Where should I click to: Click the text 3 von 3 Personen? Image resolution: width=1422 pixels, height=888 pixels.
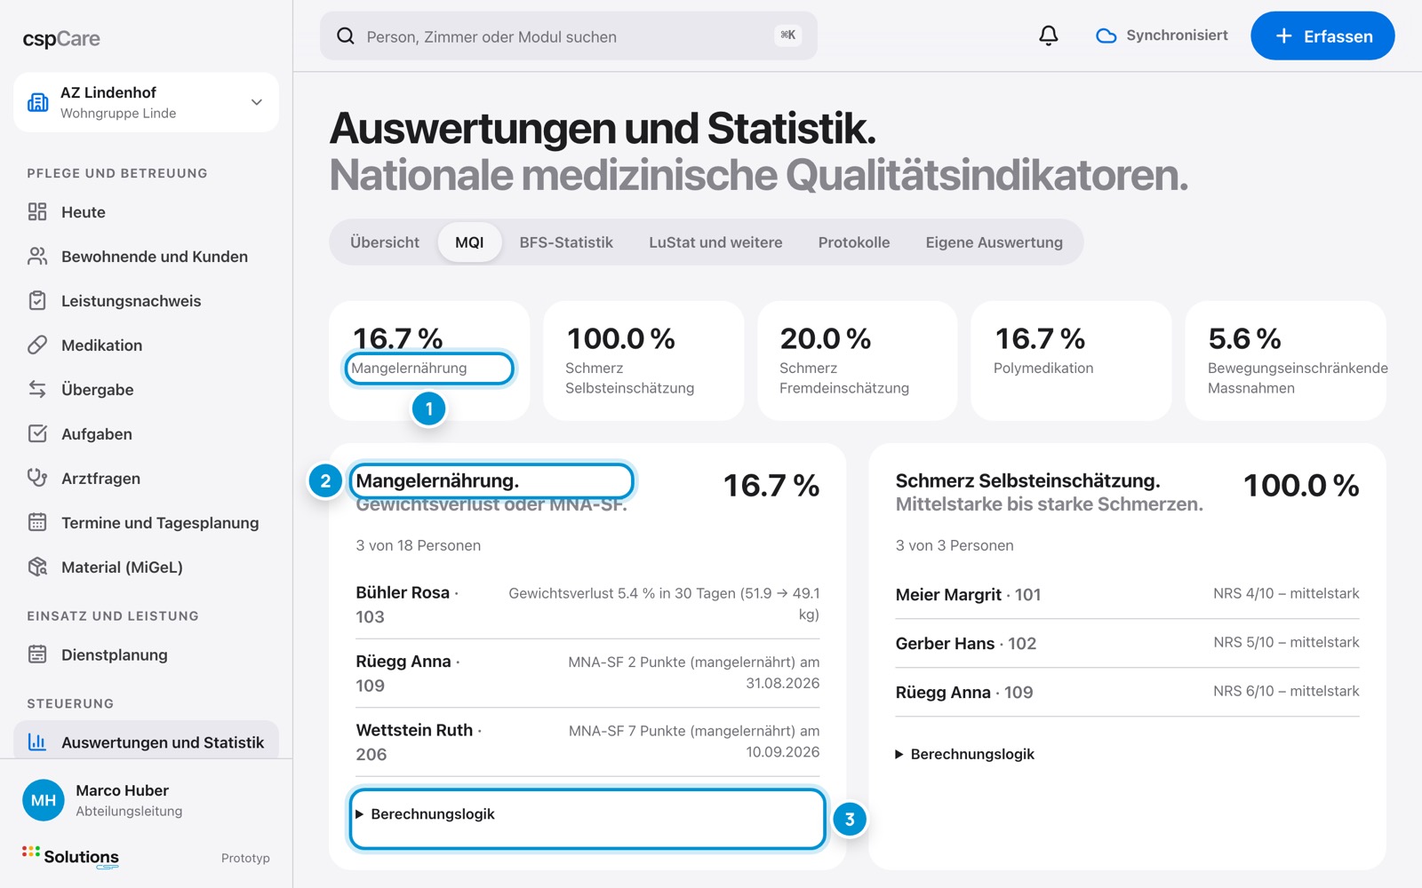pos(955,545)
